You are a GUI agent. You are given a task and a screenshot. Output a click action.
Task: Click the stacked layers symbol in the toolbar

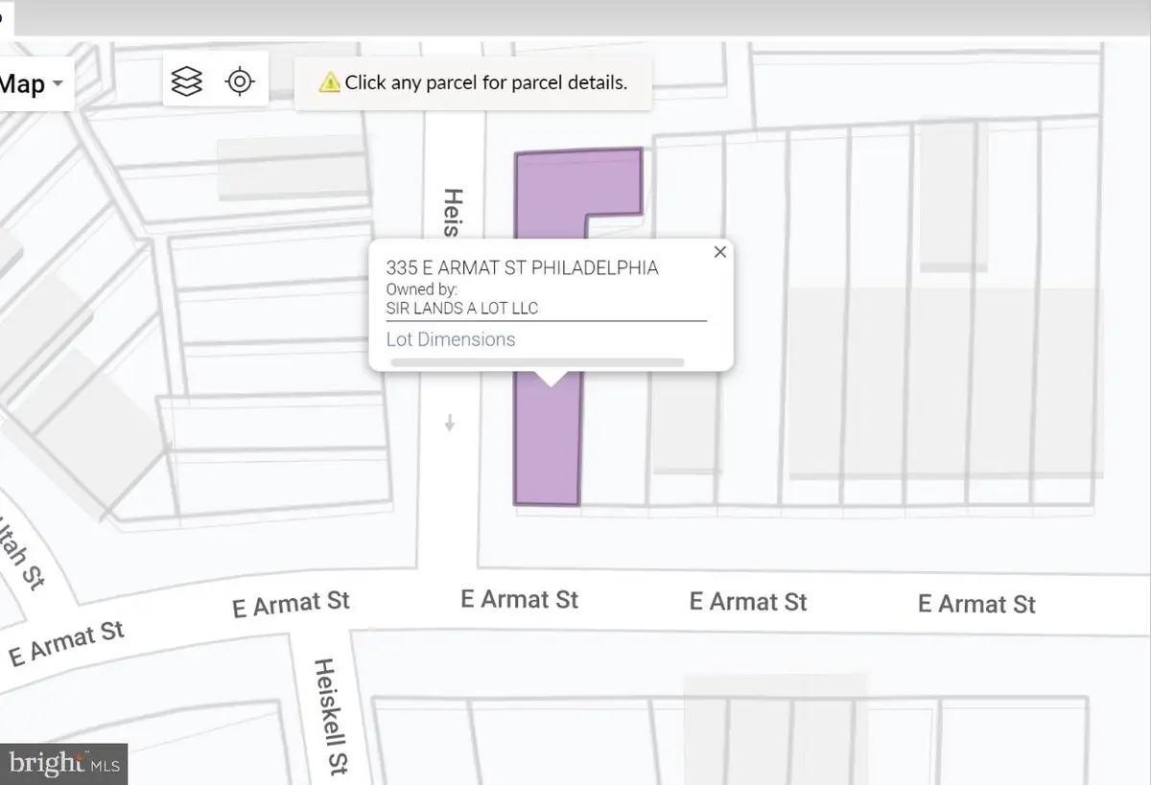point(186,81)
